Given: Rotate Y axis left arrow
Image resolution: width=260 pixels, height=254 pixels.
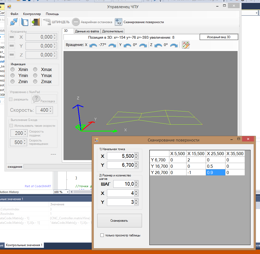Looking at the screenshot, I should point(127,45).
